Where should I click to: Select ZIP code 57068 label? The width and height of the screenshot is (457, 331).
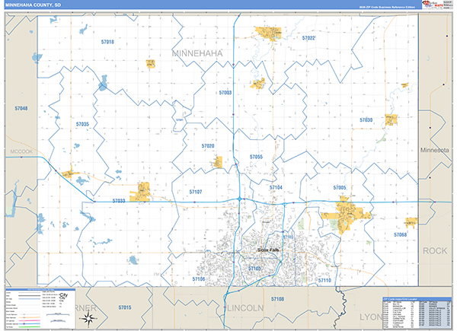pyautogui.click(x=401, y=235)
